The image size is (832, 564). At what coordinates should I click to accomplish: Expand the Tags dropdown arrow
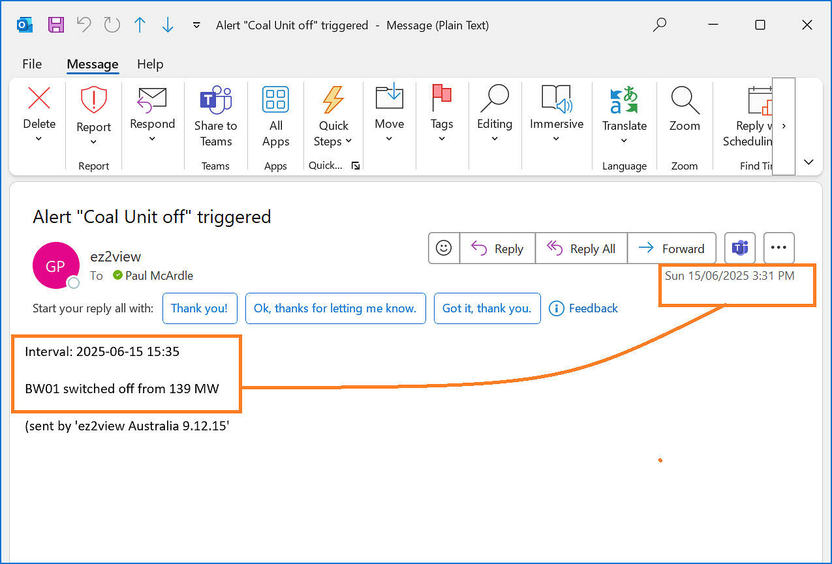pos(442,138)
